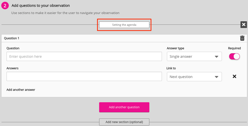248x126 pixels.
Task: Click into the empty Answers text field
Action: tap(84, 76)
